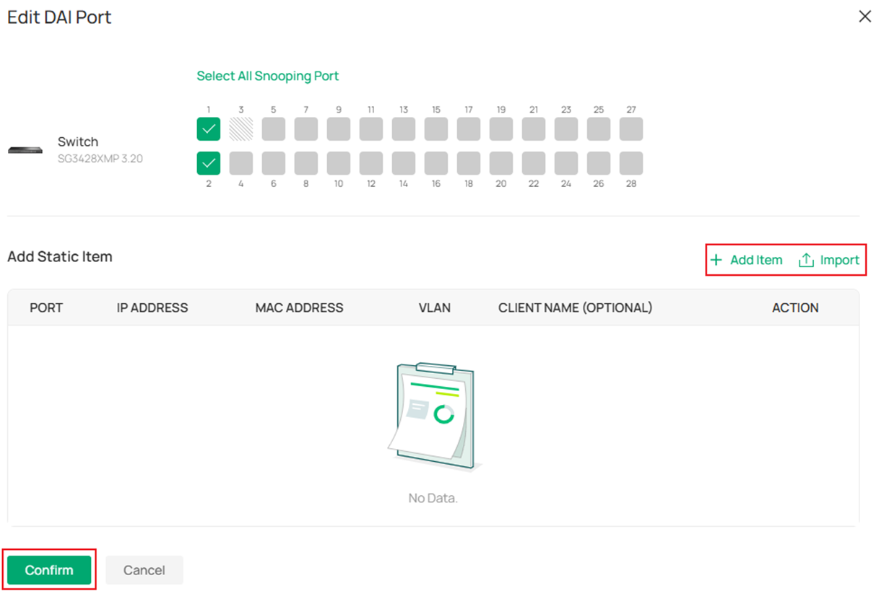
Task: Click Add Item to create a static entry
Action: (x=755, y=260)
